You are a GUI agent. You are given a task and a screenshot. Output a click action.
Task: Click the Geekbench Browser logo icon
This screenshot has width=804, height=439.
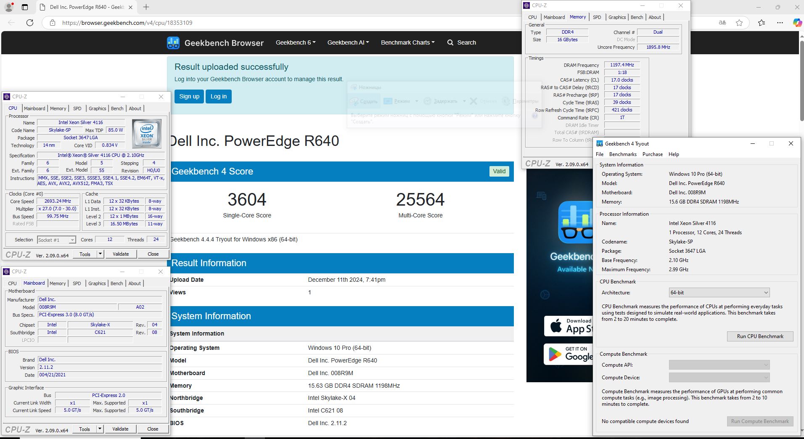173,42
